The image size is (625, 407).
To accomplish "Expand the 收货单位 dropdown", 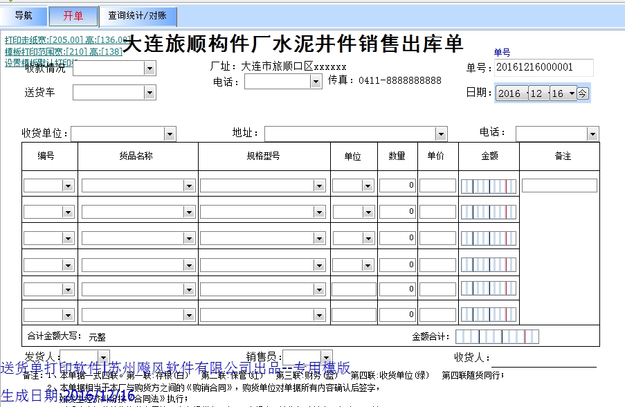I will pos(170,134).
